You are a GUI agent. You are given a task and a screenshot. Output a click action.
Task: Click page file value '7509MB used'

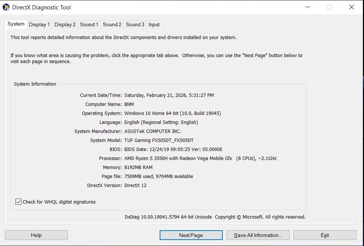(x=139, y=177)
